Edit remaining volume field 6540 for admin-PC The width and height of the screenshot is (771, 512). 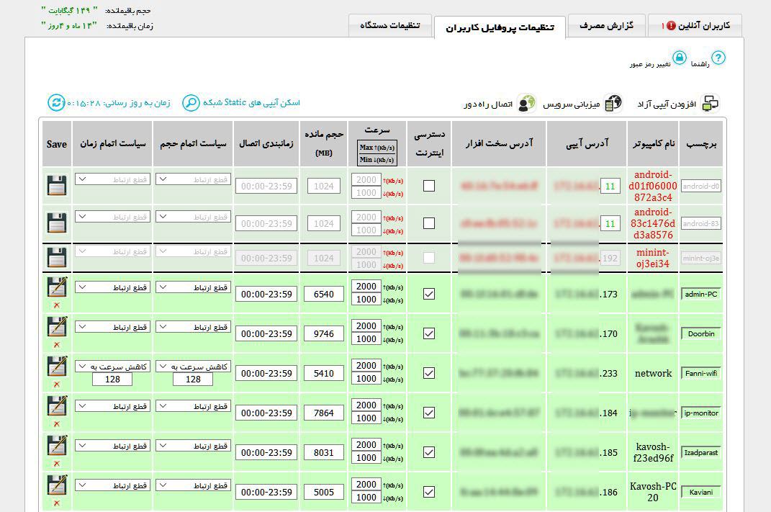(323, 294)
